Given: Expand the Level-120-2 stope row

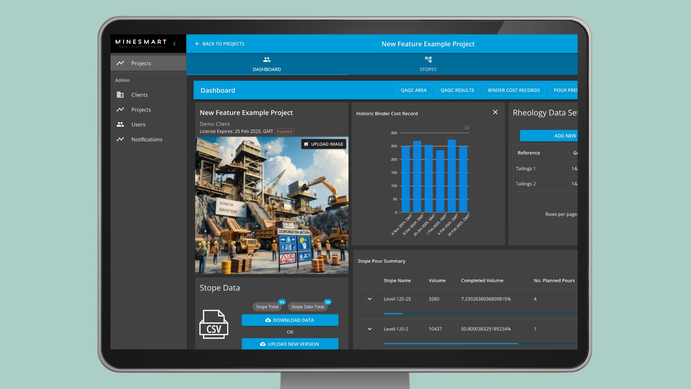Looking at the screenshot, I should pyautogui.click(x=370, y=329).
